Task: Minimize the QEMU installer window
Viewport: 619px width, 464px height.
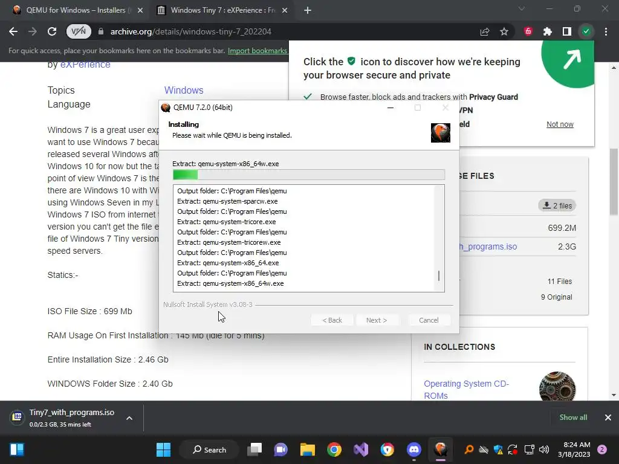Action: tap(391, 108)
